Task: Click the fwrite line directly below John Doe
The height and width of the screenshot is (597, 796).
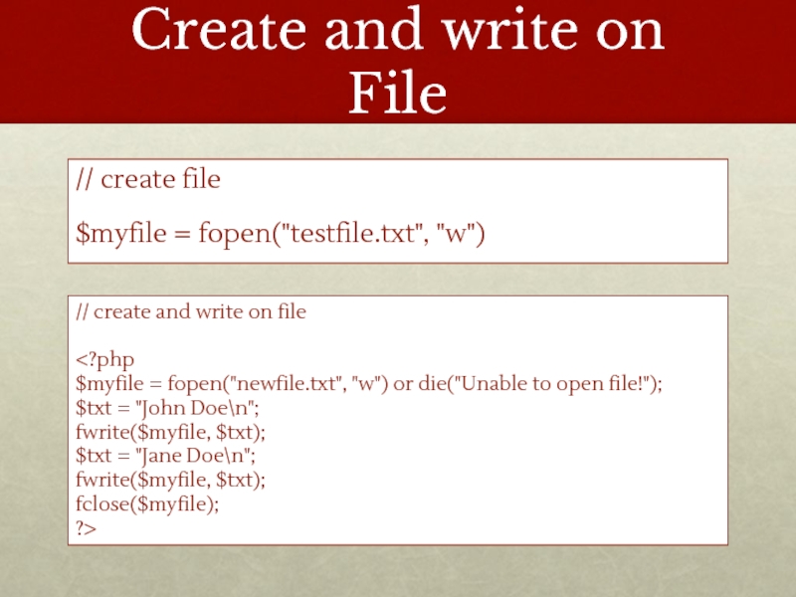Action: tap(171, 430)
